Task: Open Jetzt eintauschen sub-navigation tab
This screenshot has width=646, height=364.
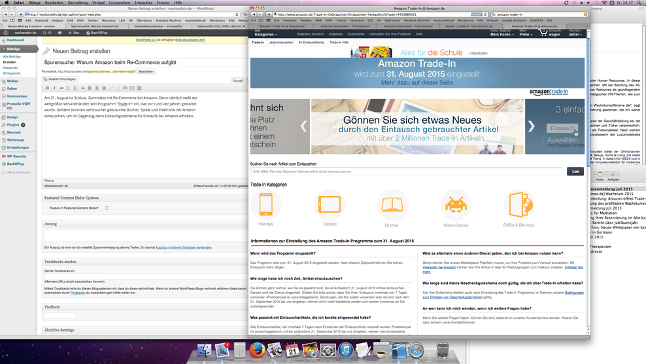Action: [x=281, y=43]
